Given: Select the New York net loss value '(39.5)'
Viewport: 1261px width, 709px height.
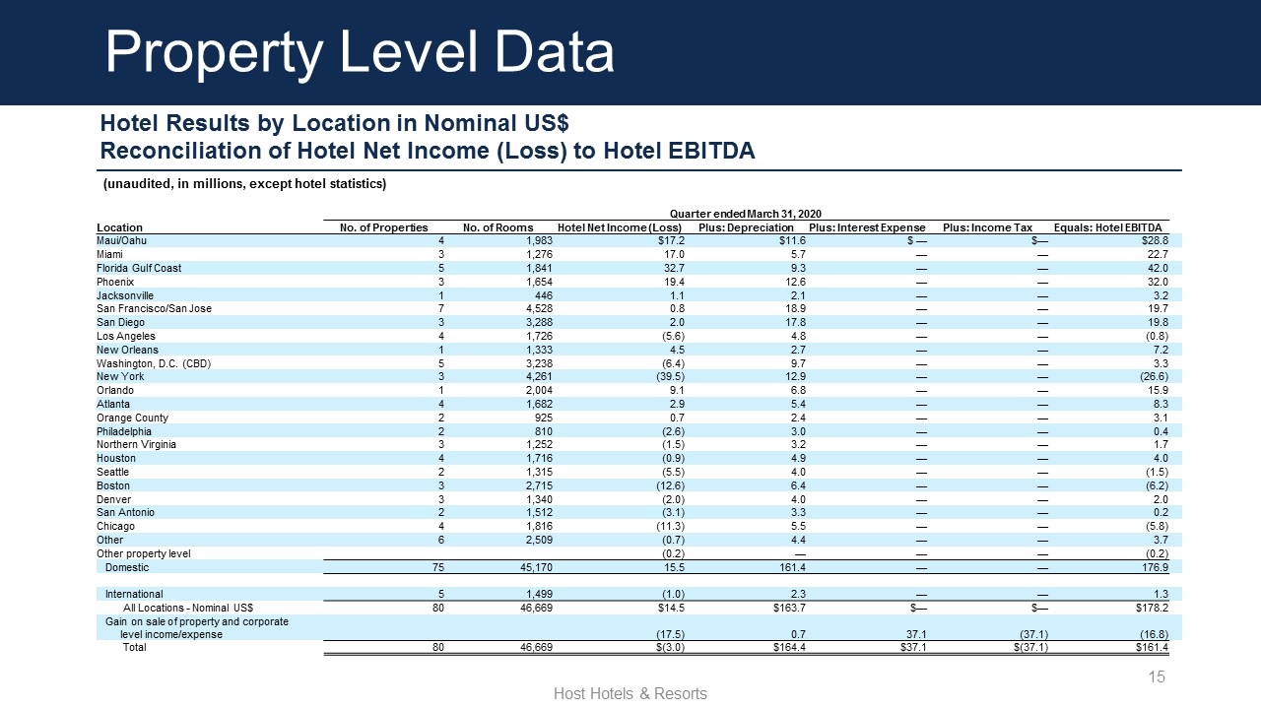Looking at the screenshot, I should point(669,376).
